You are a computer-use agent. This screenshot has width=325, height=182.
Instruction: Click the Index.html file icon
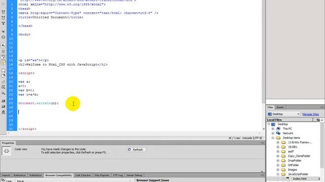point(288,178)
